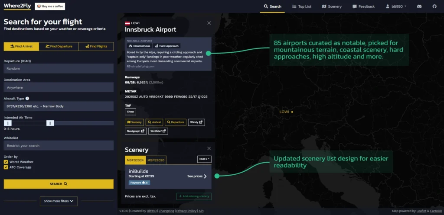
Task: Click the Mountainous tag badge
Action: coord(139,46)
